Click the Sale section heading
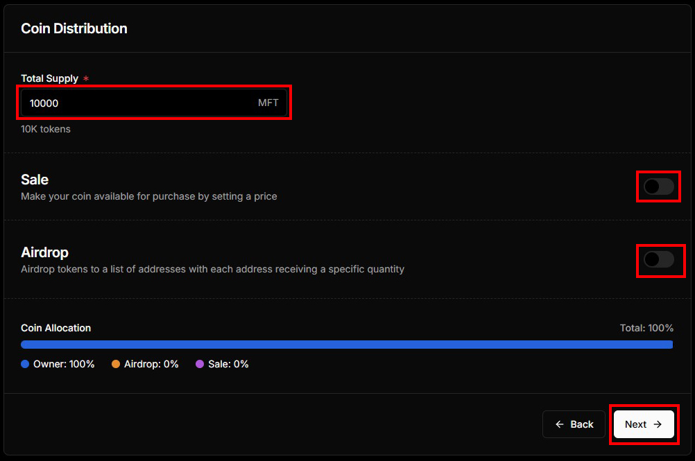695x461 pixels. pyautogui.click(x=35, y=180)
